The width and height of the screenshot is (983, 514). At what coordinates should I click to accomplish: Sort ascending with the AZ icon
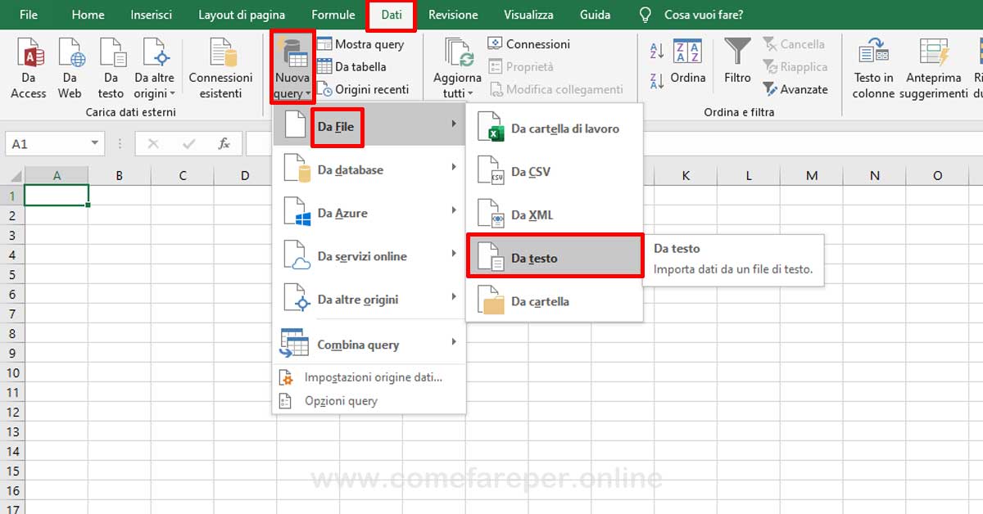[x=657, y=52]
